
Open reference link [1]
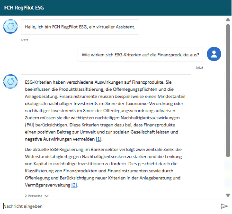(98, 139)
